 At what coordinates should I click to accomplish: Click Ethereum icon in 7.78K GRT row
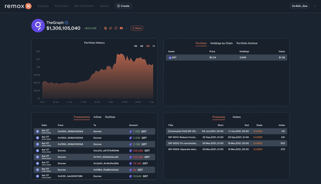tap(37, 132)
